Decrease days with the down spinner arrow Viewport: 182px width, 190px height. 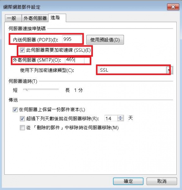[120, 120]
